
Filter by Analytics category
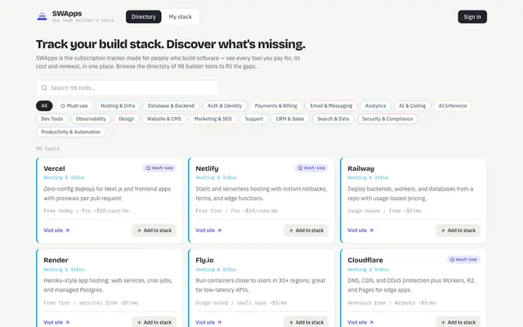(375, 105)
